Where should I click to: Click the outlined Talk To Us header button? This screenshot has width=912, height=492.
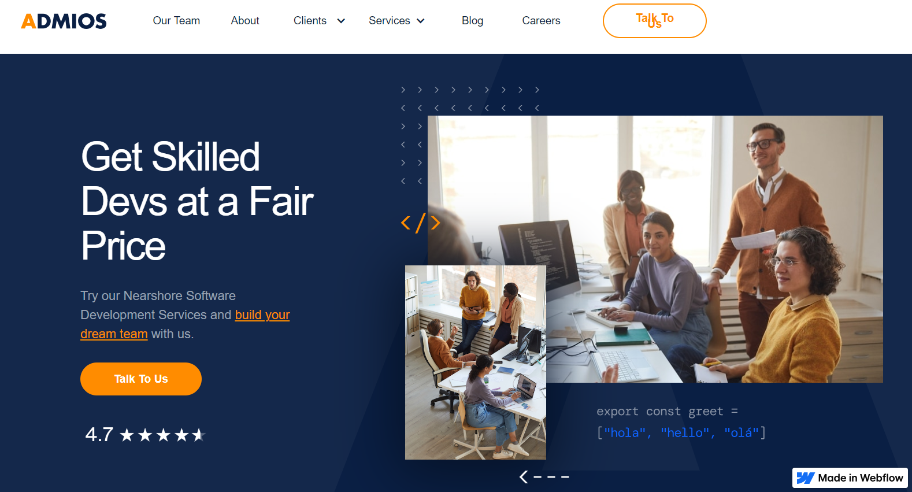654,21
